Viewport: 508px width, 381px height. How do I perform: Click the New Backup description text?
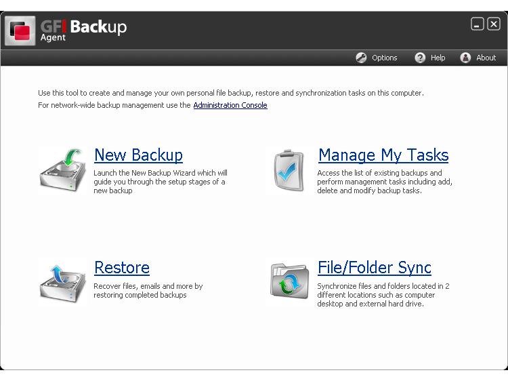tap(161, 182)
